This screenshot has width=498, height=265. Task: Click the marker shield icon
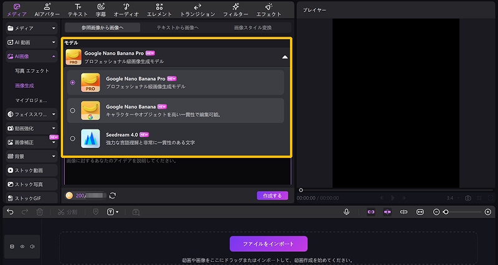96,212
